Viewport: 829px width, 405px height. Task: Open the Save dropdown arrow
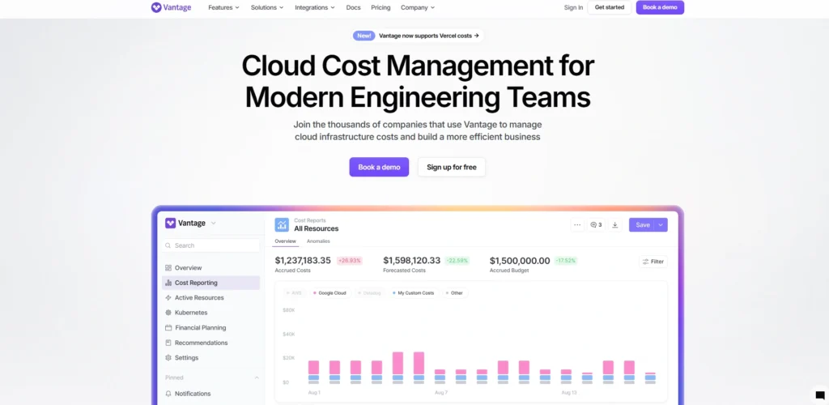[x=661, y=224]
